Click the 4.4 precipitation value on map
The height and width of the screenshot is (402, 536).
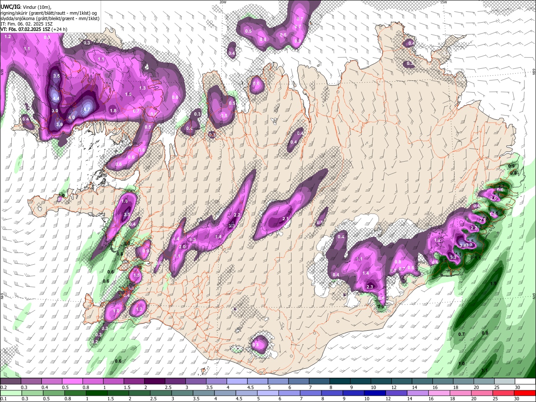(x=56, y=98)
